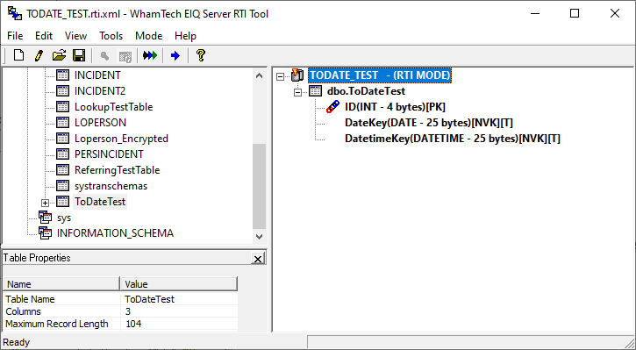Click the dbo.ToDateTest table icon

point(316,91)
